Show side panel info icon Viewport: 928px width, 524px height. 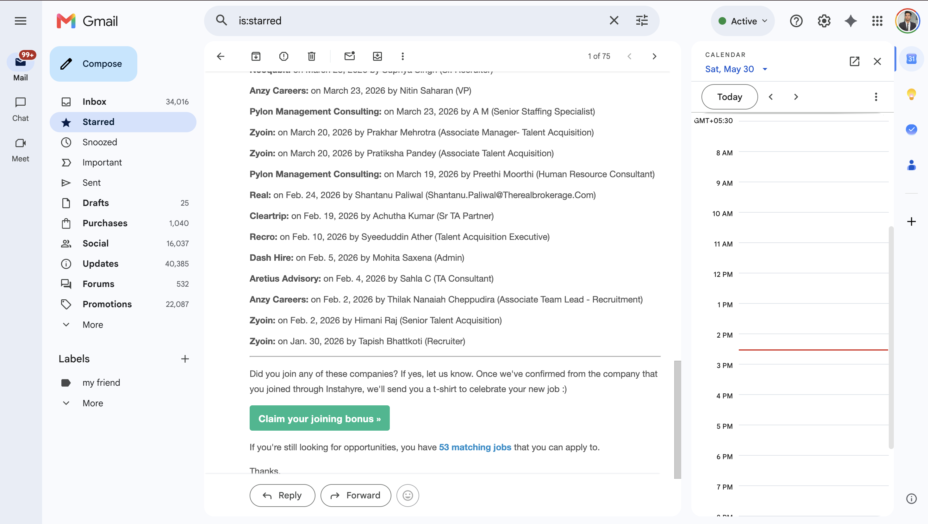[x=912, y=499]
